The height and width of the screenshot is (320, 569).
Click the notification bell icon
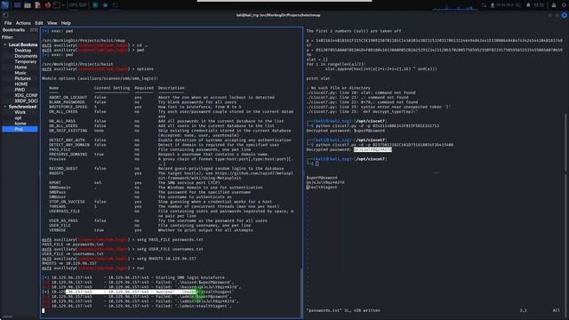tap(528, 5)
